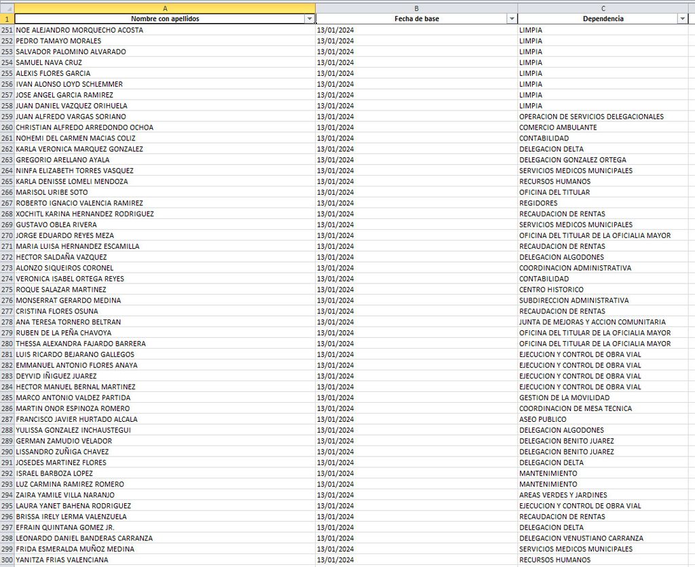Select the GESTION DE LA MOVILIDAD cell
The width and height of the screenshot is (695, 567).
click(x=603, y=398)
